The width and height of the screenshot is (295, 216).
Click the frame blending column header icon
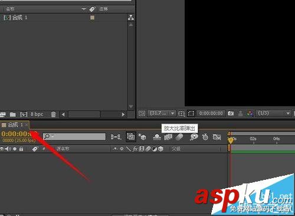[142, 149]
